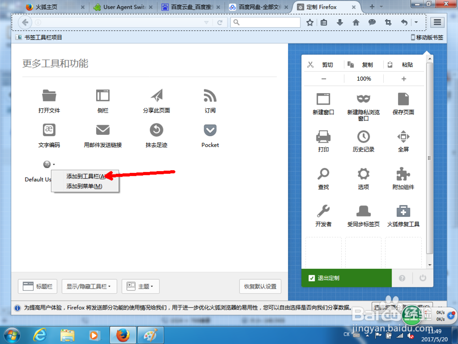Open Internet Explorer from taskbar
This screenshot has height=344, width=458.
pyautogui.click(x=40, y=335)
